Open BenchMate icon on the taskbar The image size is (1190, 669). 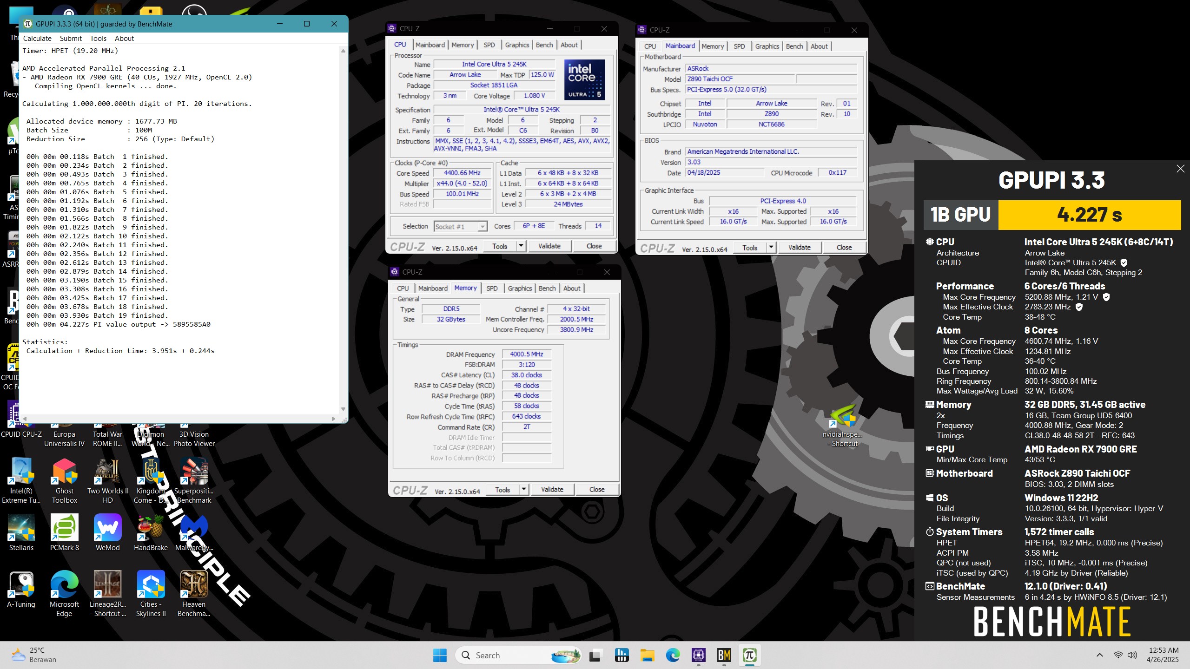tap(724, 656)
